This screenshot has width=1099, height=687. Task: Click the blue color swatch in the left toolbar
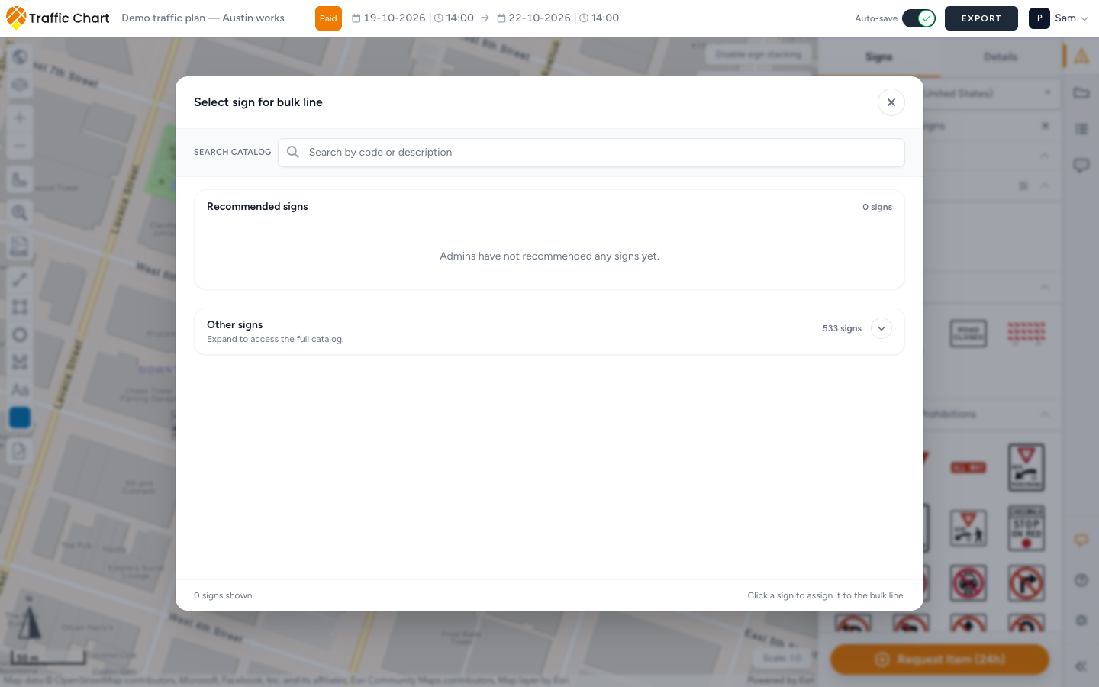click(x=20, y=418)
